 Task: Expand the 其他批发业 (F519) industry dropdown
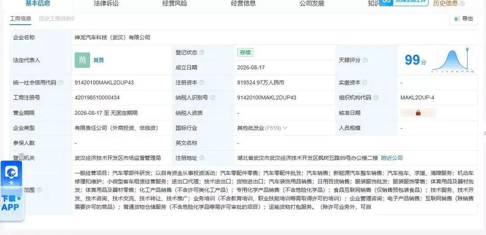tap(285, 128)
